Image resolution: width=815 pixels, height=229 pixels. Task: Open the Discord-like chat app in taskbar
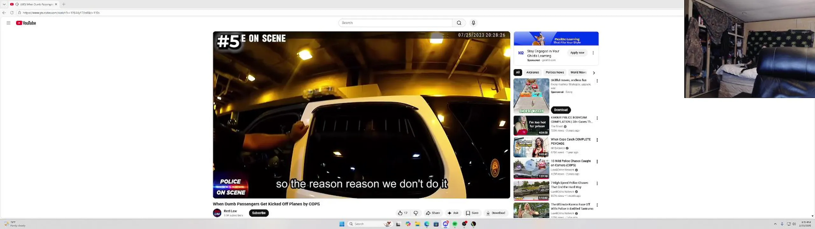446,224
